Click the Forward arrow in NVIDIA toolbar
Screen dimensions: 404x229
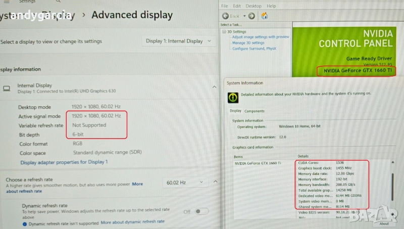(251, 16)
